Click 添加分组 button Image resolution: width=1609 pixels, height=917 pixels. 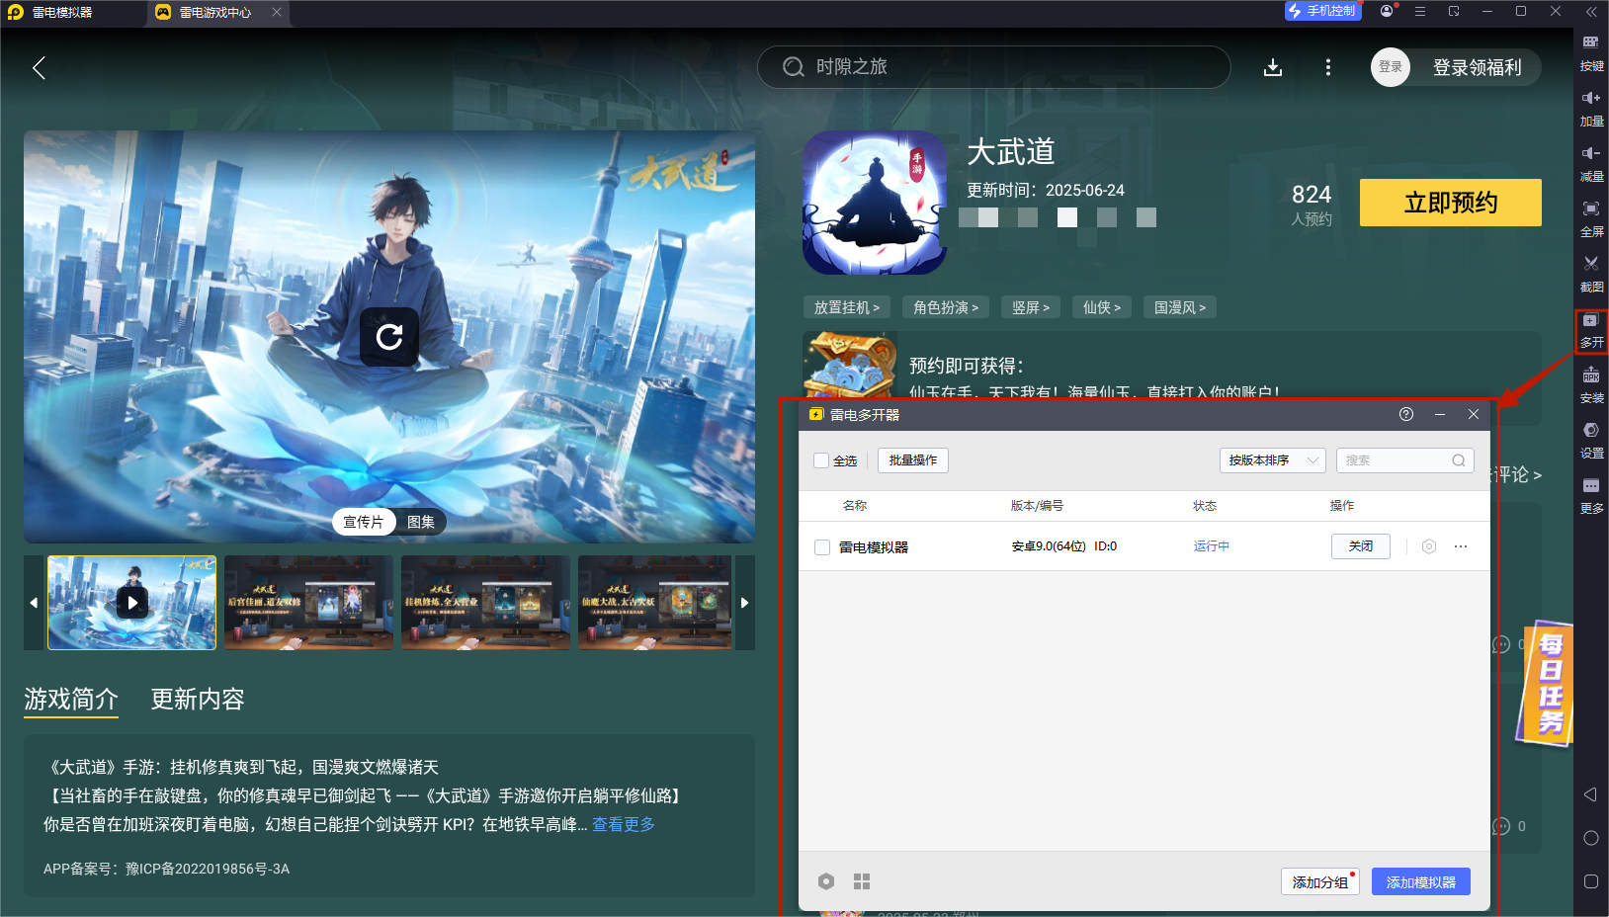point(1320,881)
